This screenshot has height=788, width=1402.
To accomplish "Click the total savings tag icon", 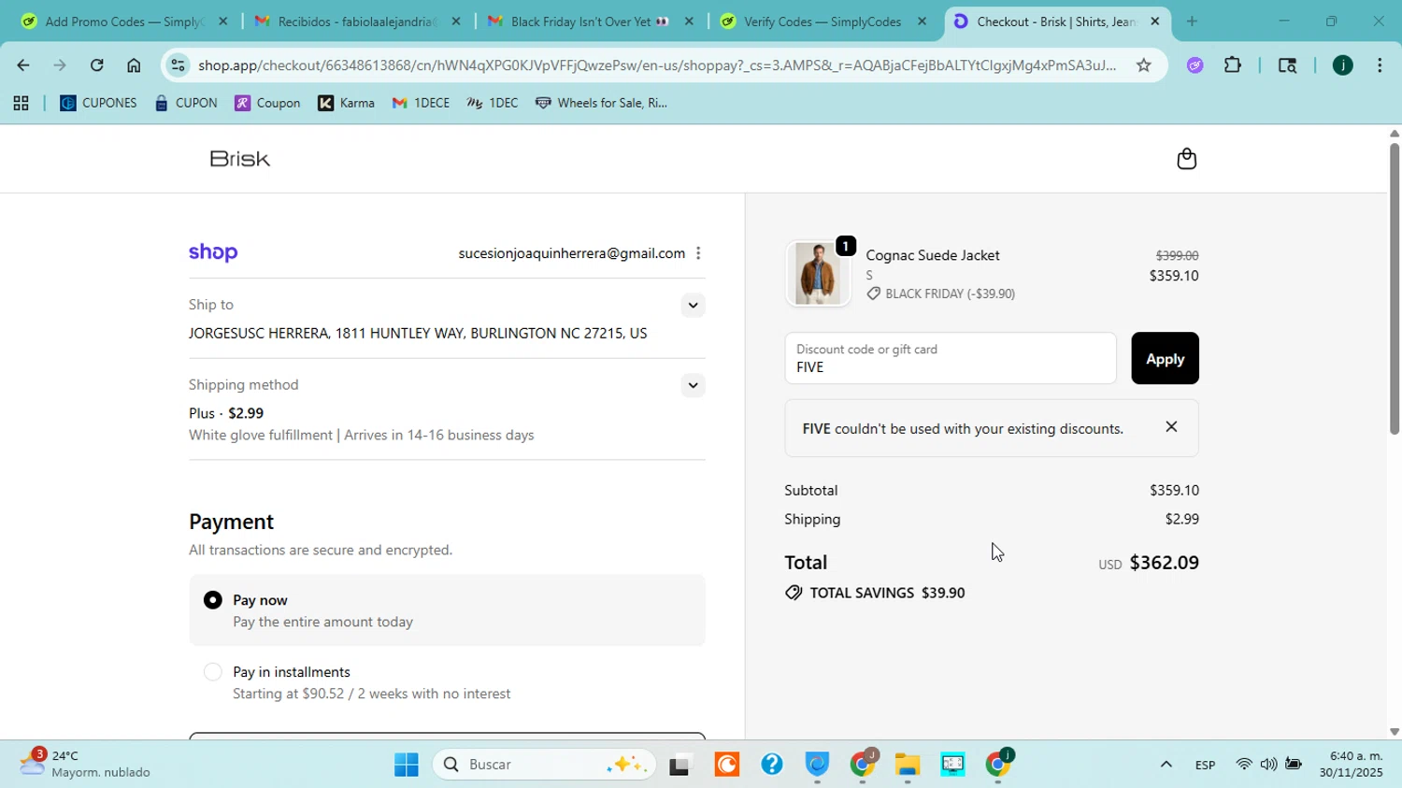I will click(794, 593).
